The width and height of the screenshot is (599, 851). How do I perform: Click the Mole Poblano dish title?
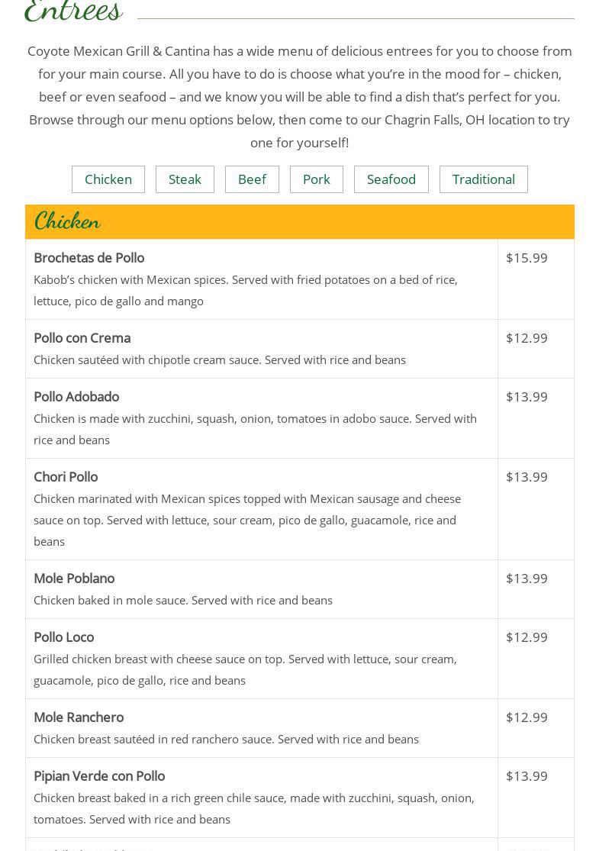click(74, 579)
